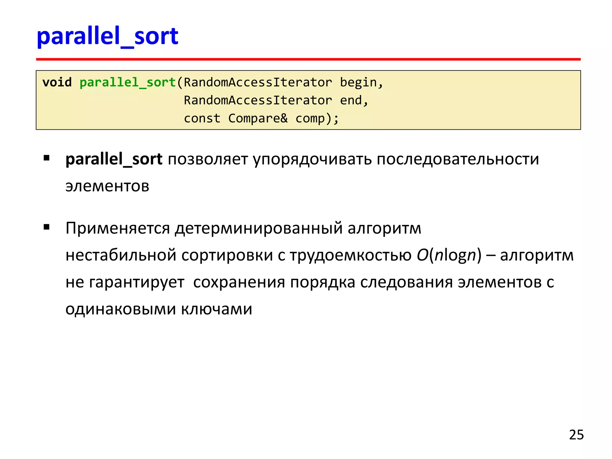Click the 'void' keyword in the code box
This screenshot has height=459, width=612.
[57, 82]
